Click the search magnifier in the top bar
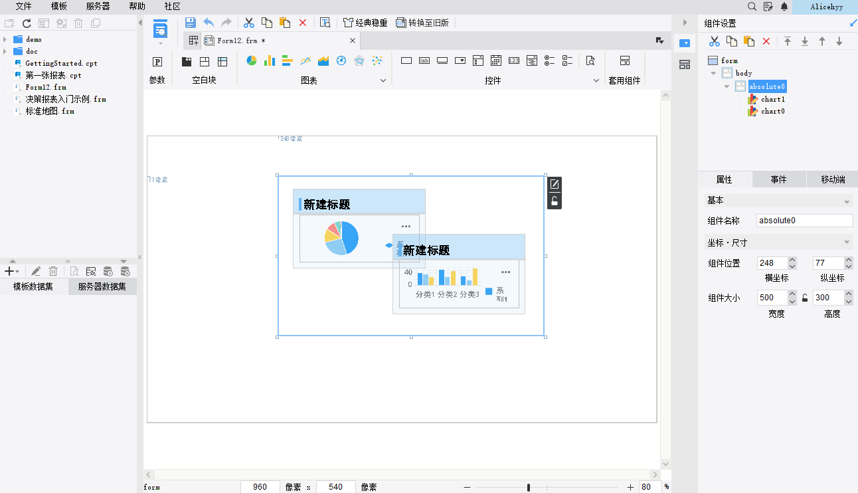The image size is (858, 493). pyautogui.click(x=752, y=7)
